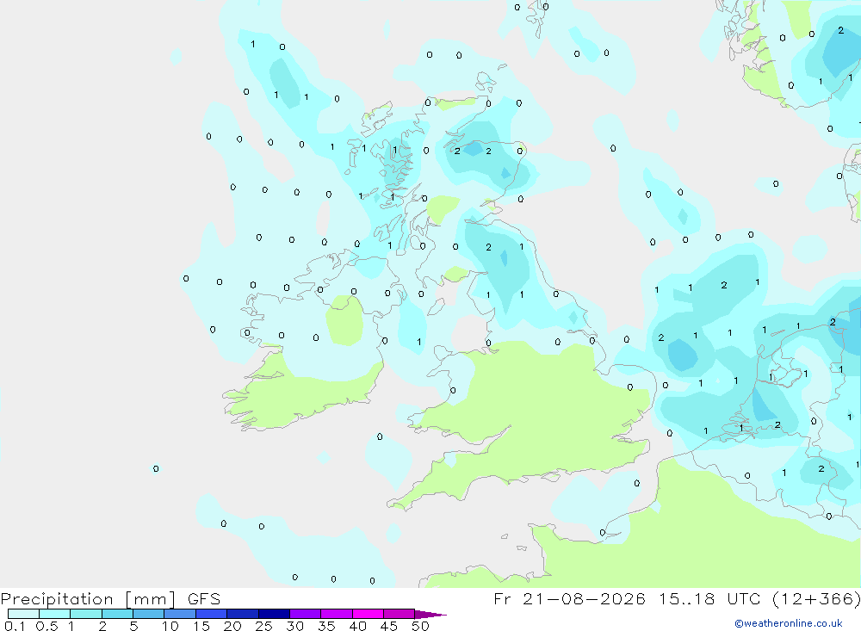The width and height of the screenshot is (861, 631).
Task: Click the Precipitation [mm] GFS title
Action: point(110,598)
